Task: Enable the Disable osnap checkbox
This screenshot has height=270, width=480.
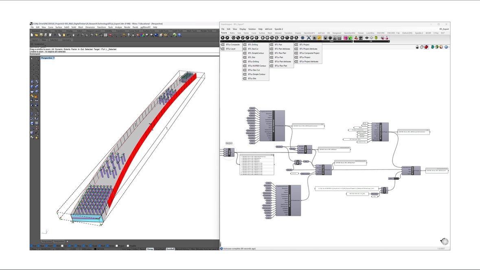Action: click(x=128, y=246)
